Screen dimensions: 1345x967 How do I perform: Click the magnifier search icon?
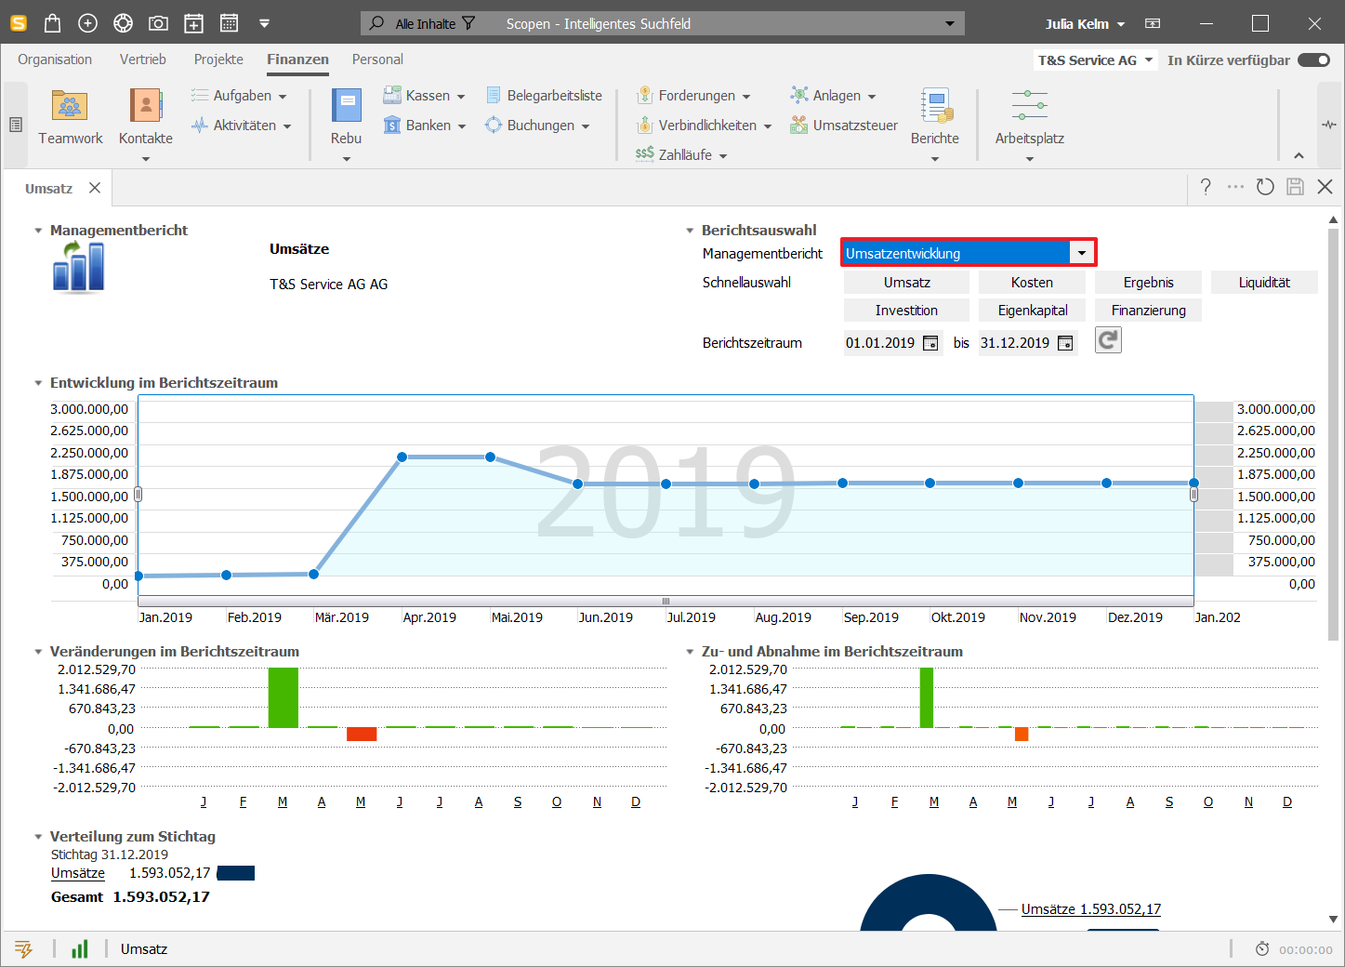click(376, 23)
